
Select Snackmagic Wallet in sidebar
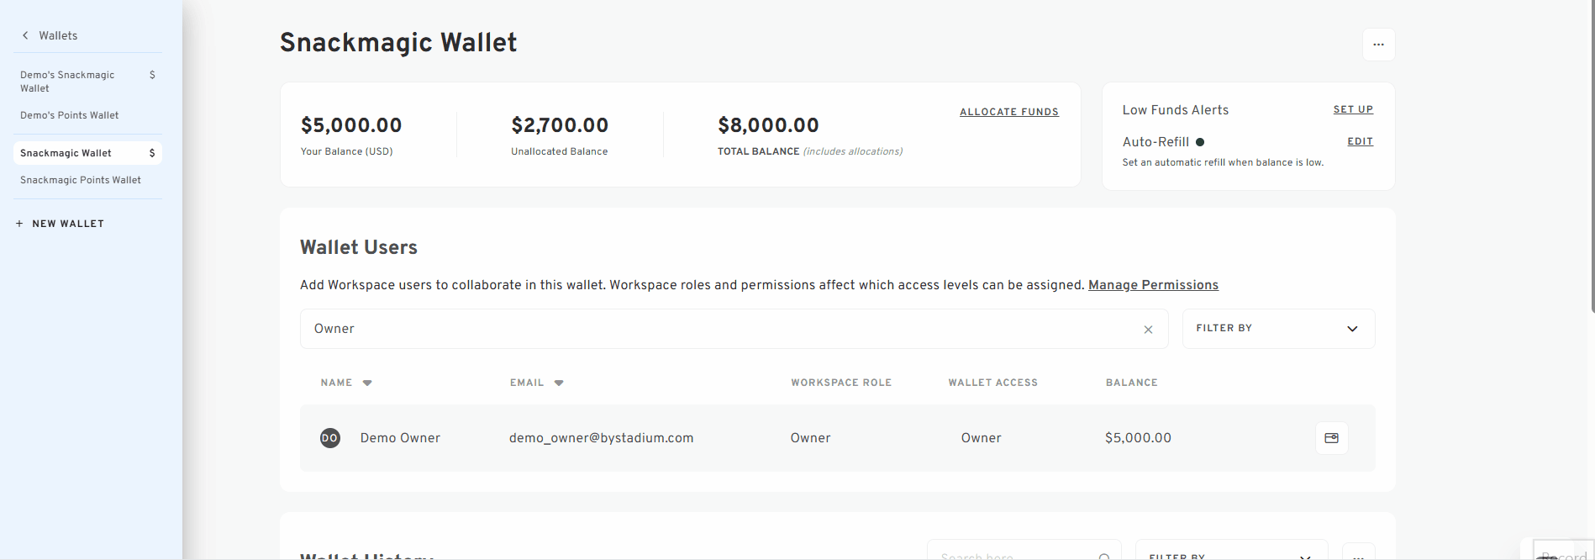pos(66,153)
